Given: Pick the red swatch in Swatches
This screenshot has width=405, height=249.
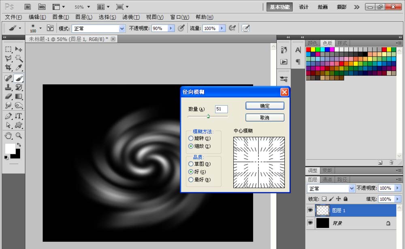Looking at the screenshot, I should (x=308, y=50).
